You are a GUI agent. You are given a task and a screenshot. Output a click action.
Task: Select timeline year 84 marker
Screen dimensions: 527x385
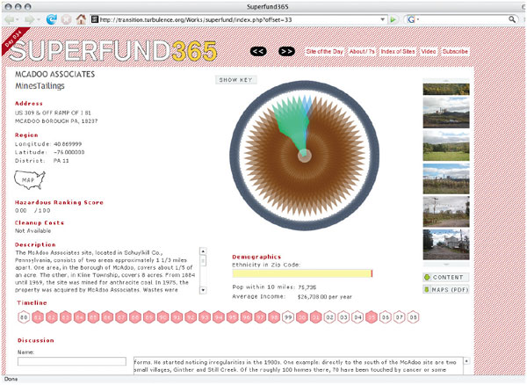80,317
